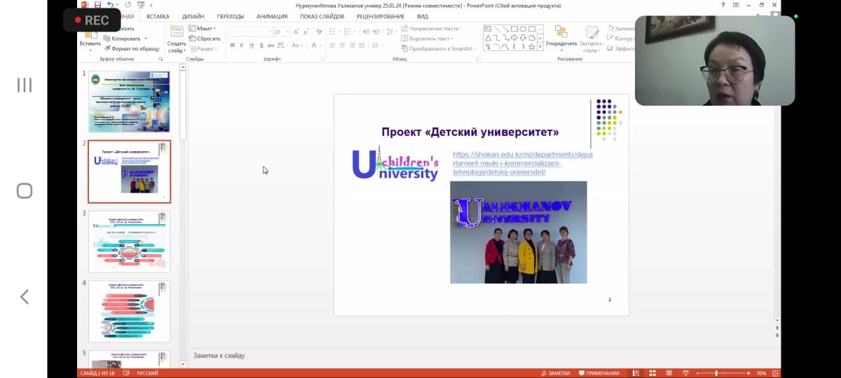Click the Save icon in quick access toolbar
This screenshot has height=378, width=841.
(97, 5)
